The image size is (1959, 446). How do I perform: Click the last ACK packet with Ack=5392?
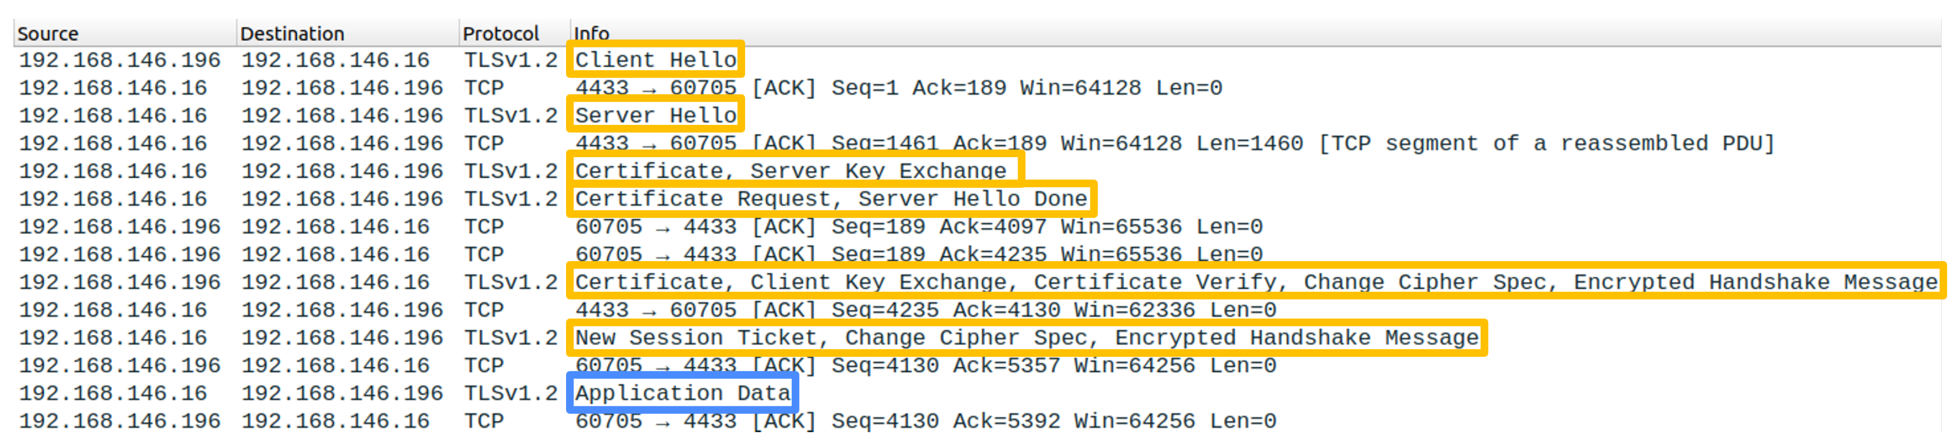[x=925, y=421]
